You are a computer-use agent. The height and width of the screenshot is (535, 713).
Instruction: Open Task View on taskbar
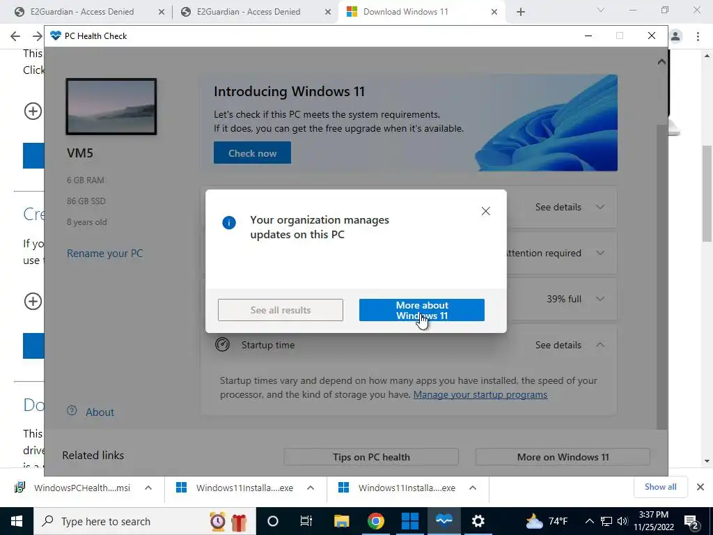pyautogui.click(x=306, y=521)
